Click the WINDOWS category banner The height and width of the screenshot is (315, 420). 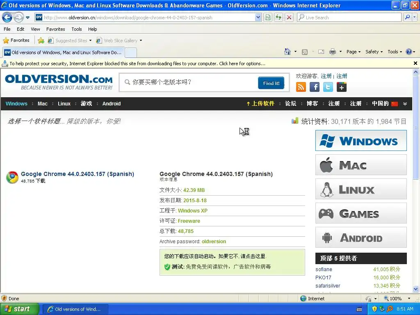click(361, 141)
